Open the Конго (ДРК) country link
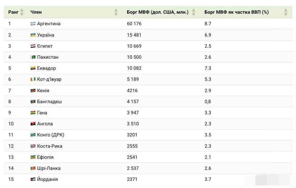 tap(51, 135)
